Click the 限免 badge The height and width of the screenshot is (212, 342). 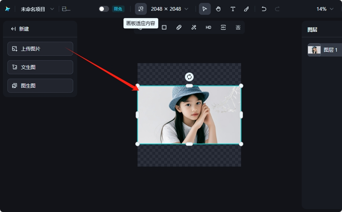118,9
